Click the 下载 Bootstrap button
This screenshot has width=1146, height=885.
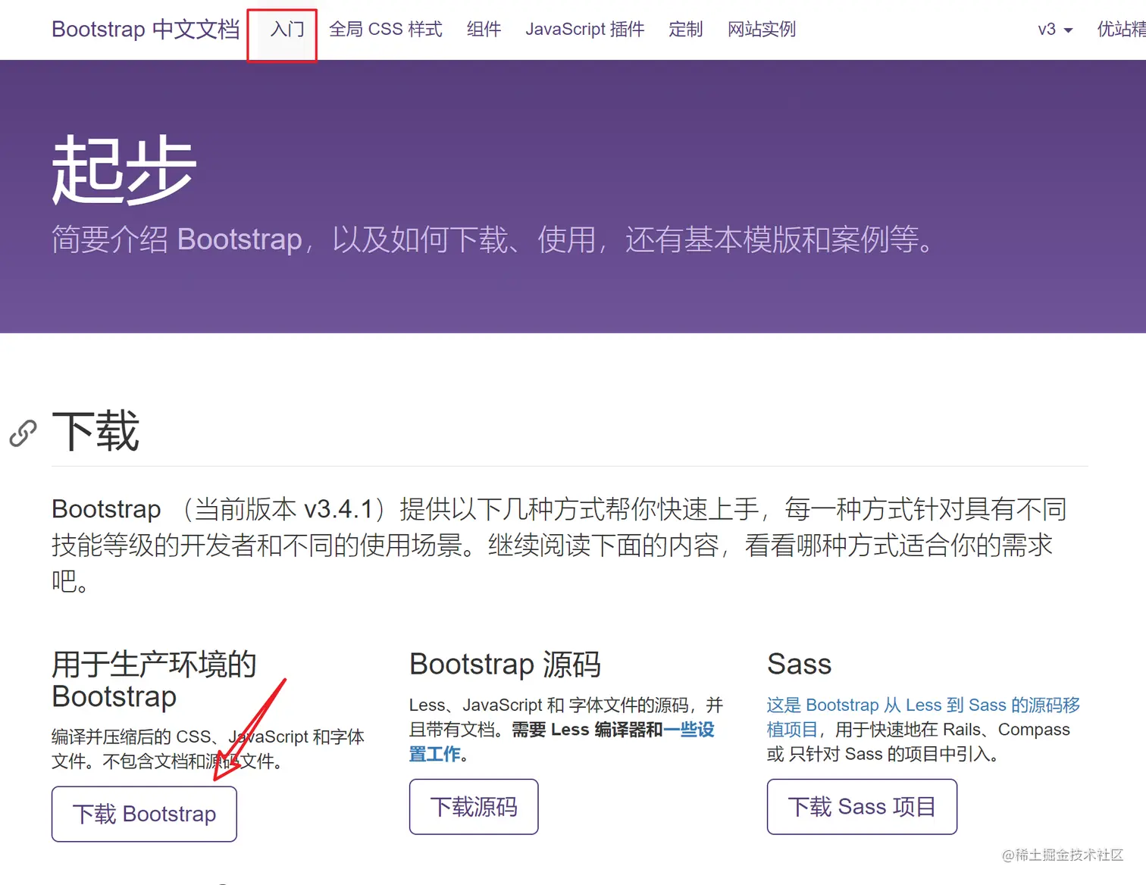pos(144,814)
